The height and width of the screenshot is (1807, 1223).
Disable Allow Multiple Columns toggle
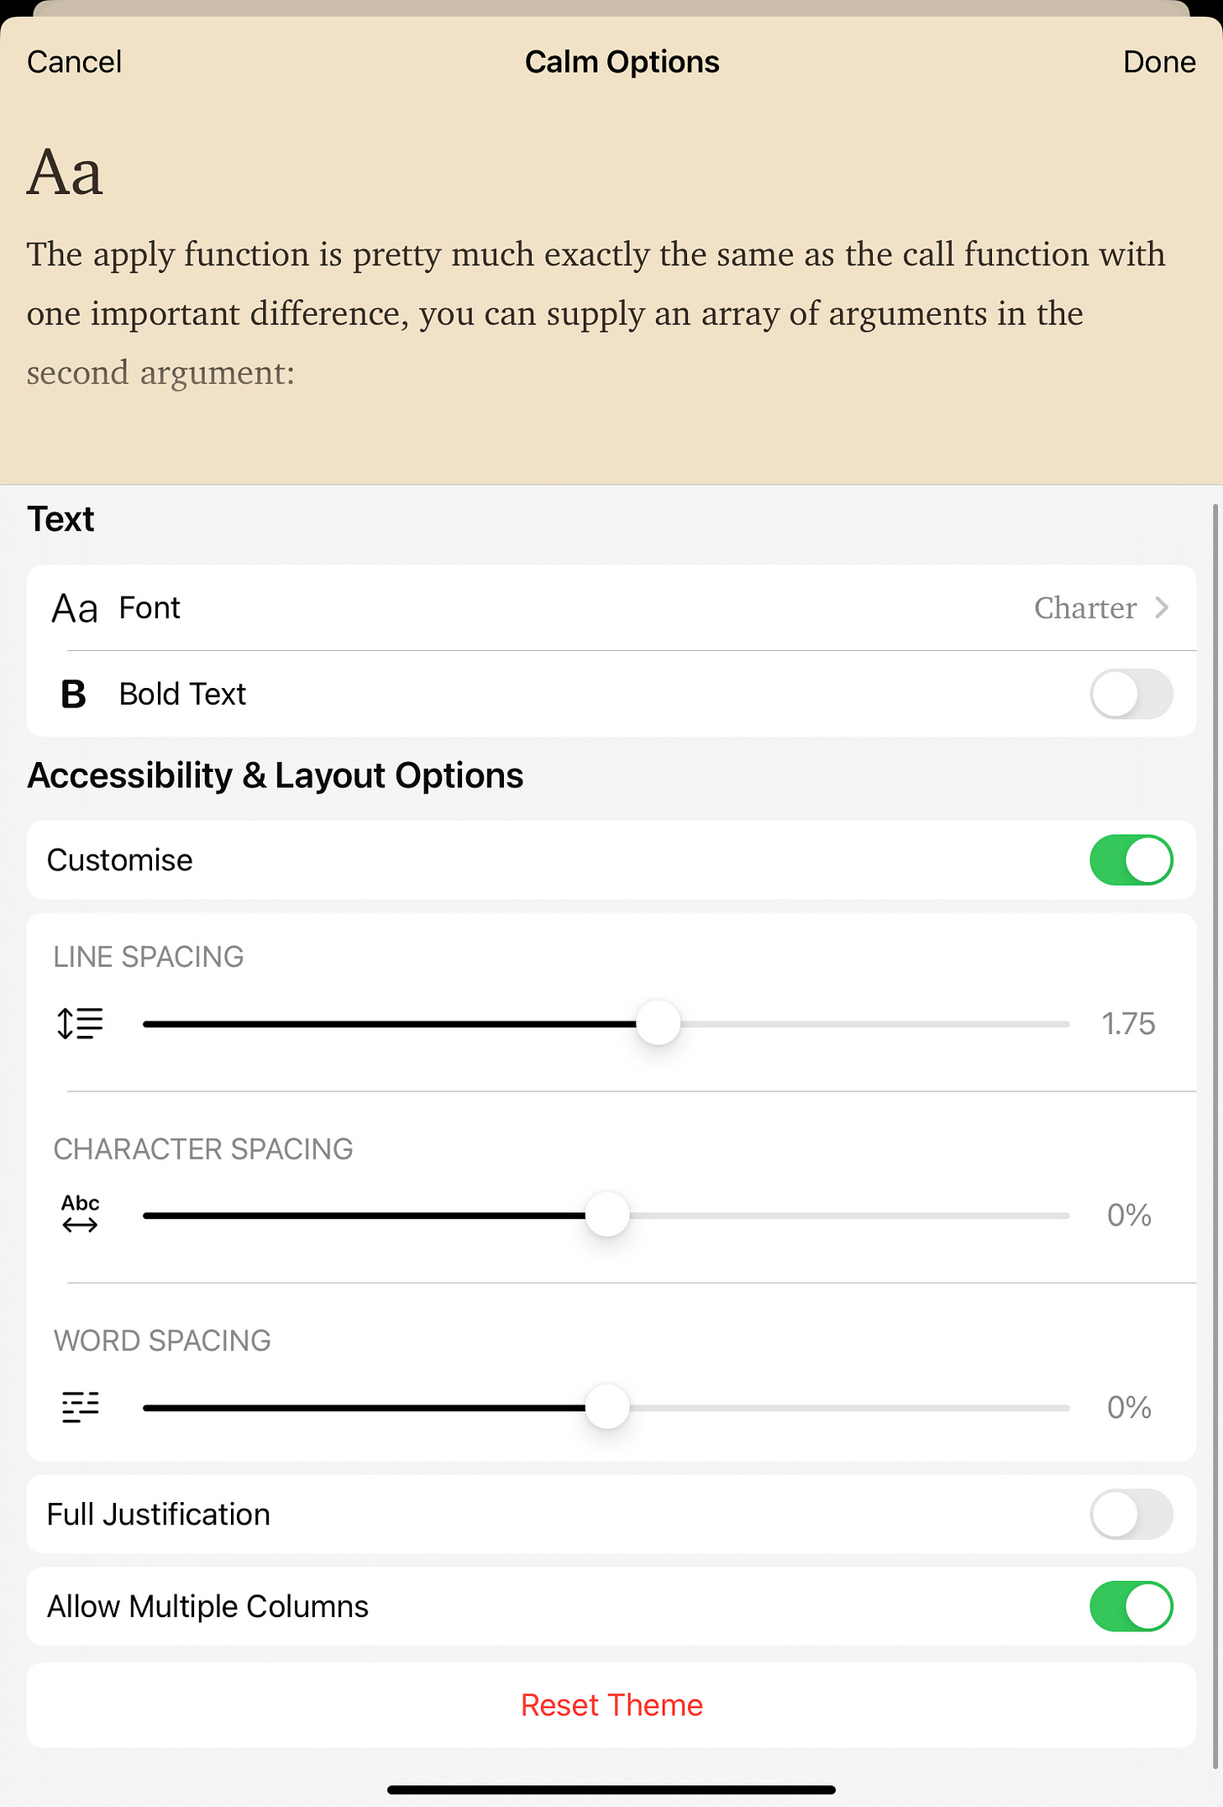[1131, 1606]
